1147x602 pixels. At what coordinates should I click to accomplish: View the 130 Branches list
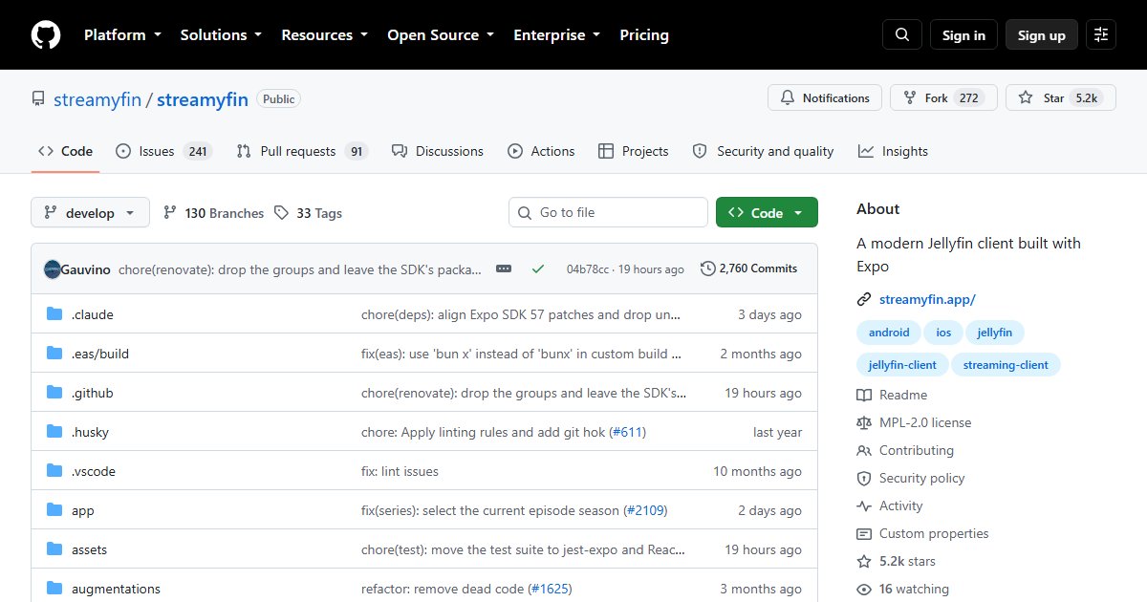tap(213, 213)
